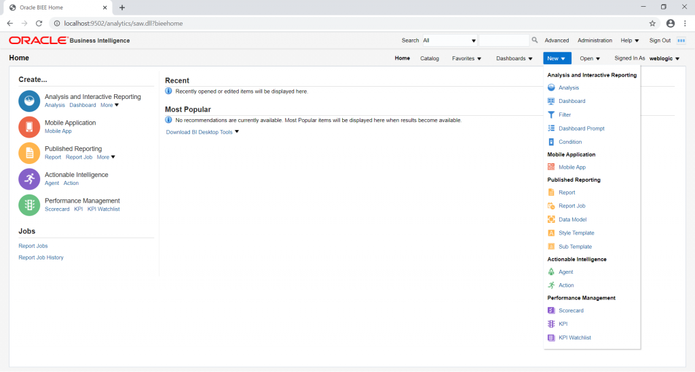Open the Advanced search link

tap(557, 40)
